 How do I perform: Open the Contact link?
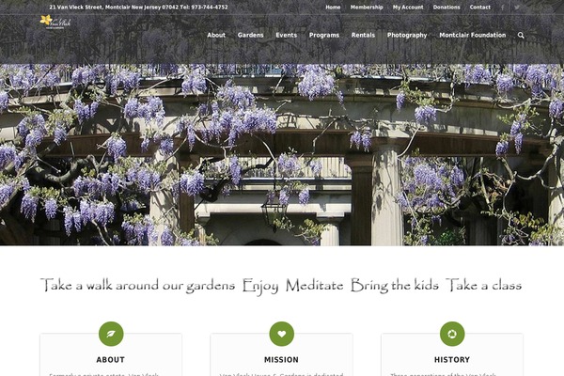pos(479,8)
